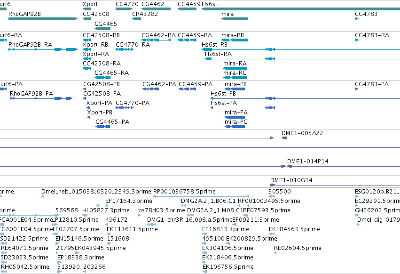
Task: Click transcript CG42508-RA
Action: (x=87, y=68)
